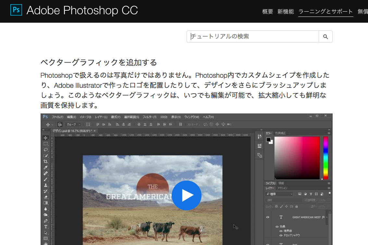Viewport: 368px width, 245px height.
Task: Close the デザイン.psd document tab
Action: (x=94, y=131)
